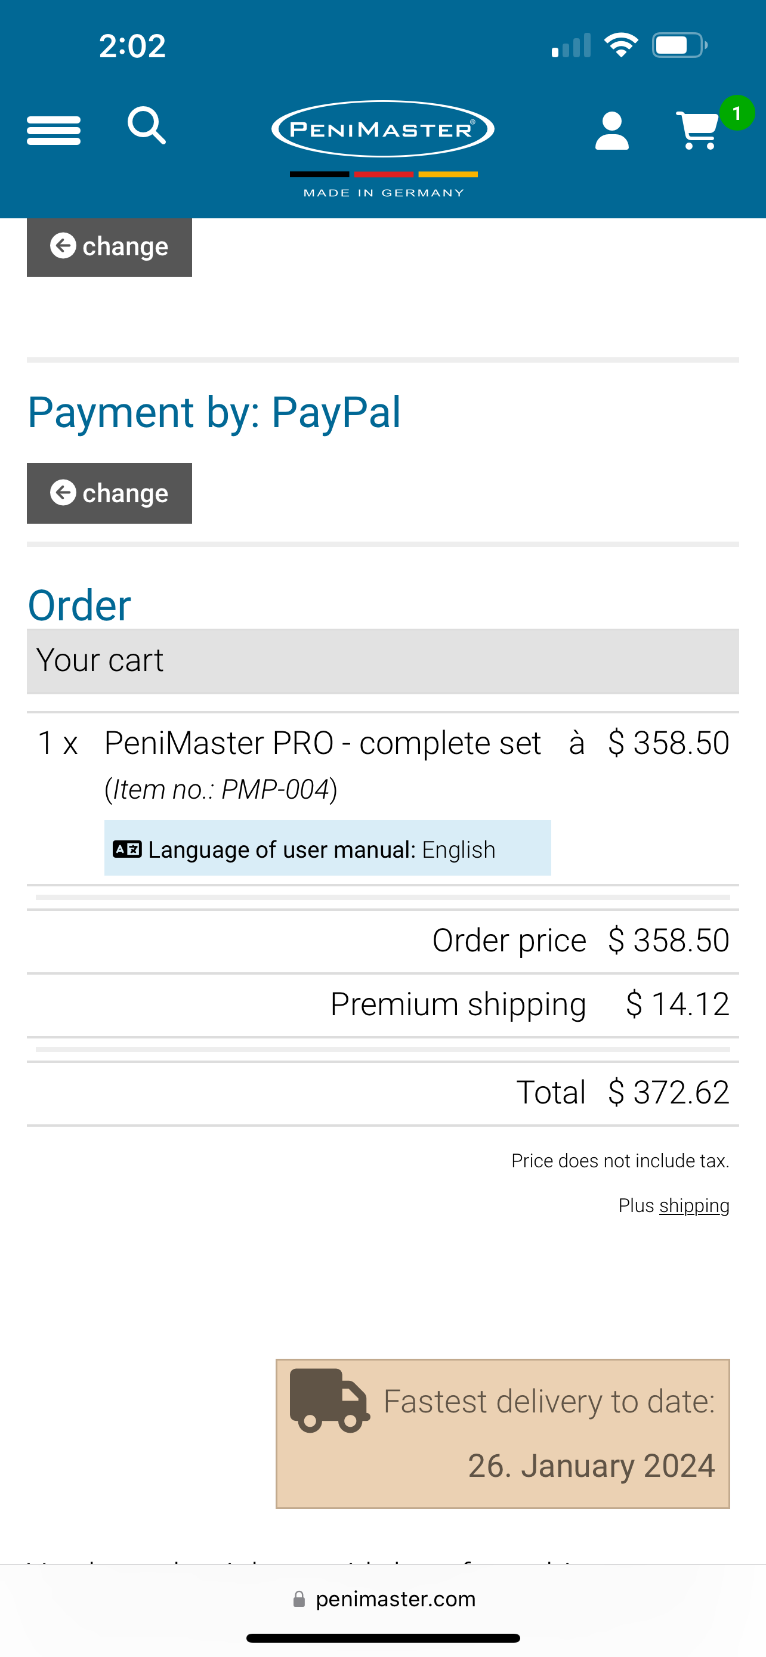Open the shipping link
766x1657 pixels.
click(694, 1205)
